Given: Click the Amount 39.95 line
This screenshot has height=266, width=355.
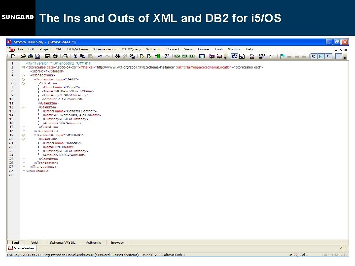Looking at the screenshot, I should pos(64,155).
